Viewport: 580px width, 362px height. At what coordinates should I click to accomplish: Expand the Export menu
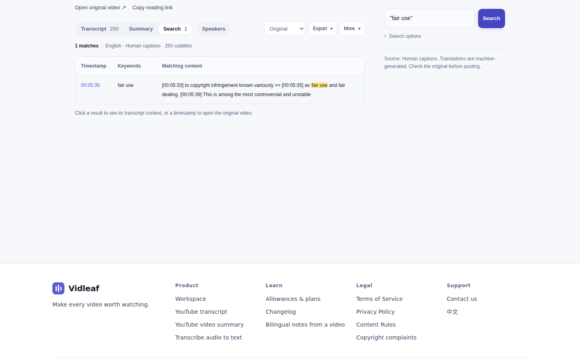click(x=323, y=29)
